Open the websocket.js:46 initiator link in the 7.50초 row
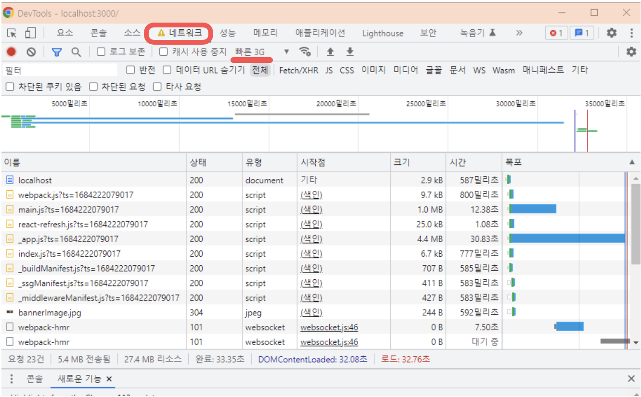The width and height of the screenshot is (641, 397). (x=329, y=327)
